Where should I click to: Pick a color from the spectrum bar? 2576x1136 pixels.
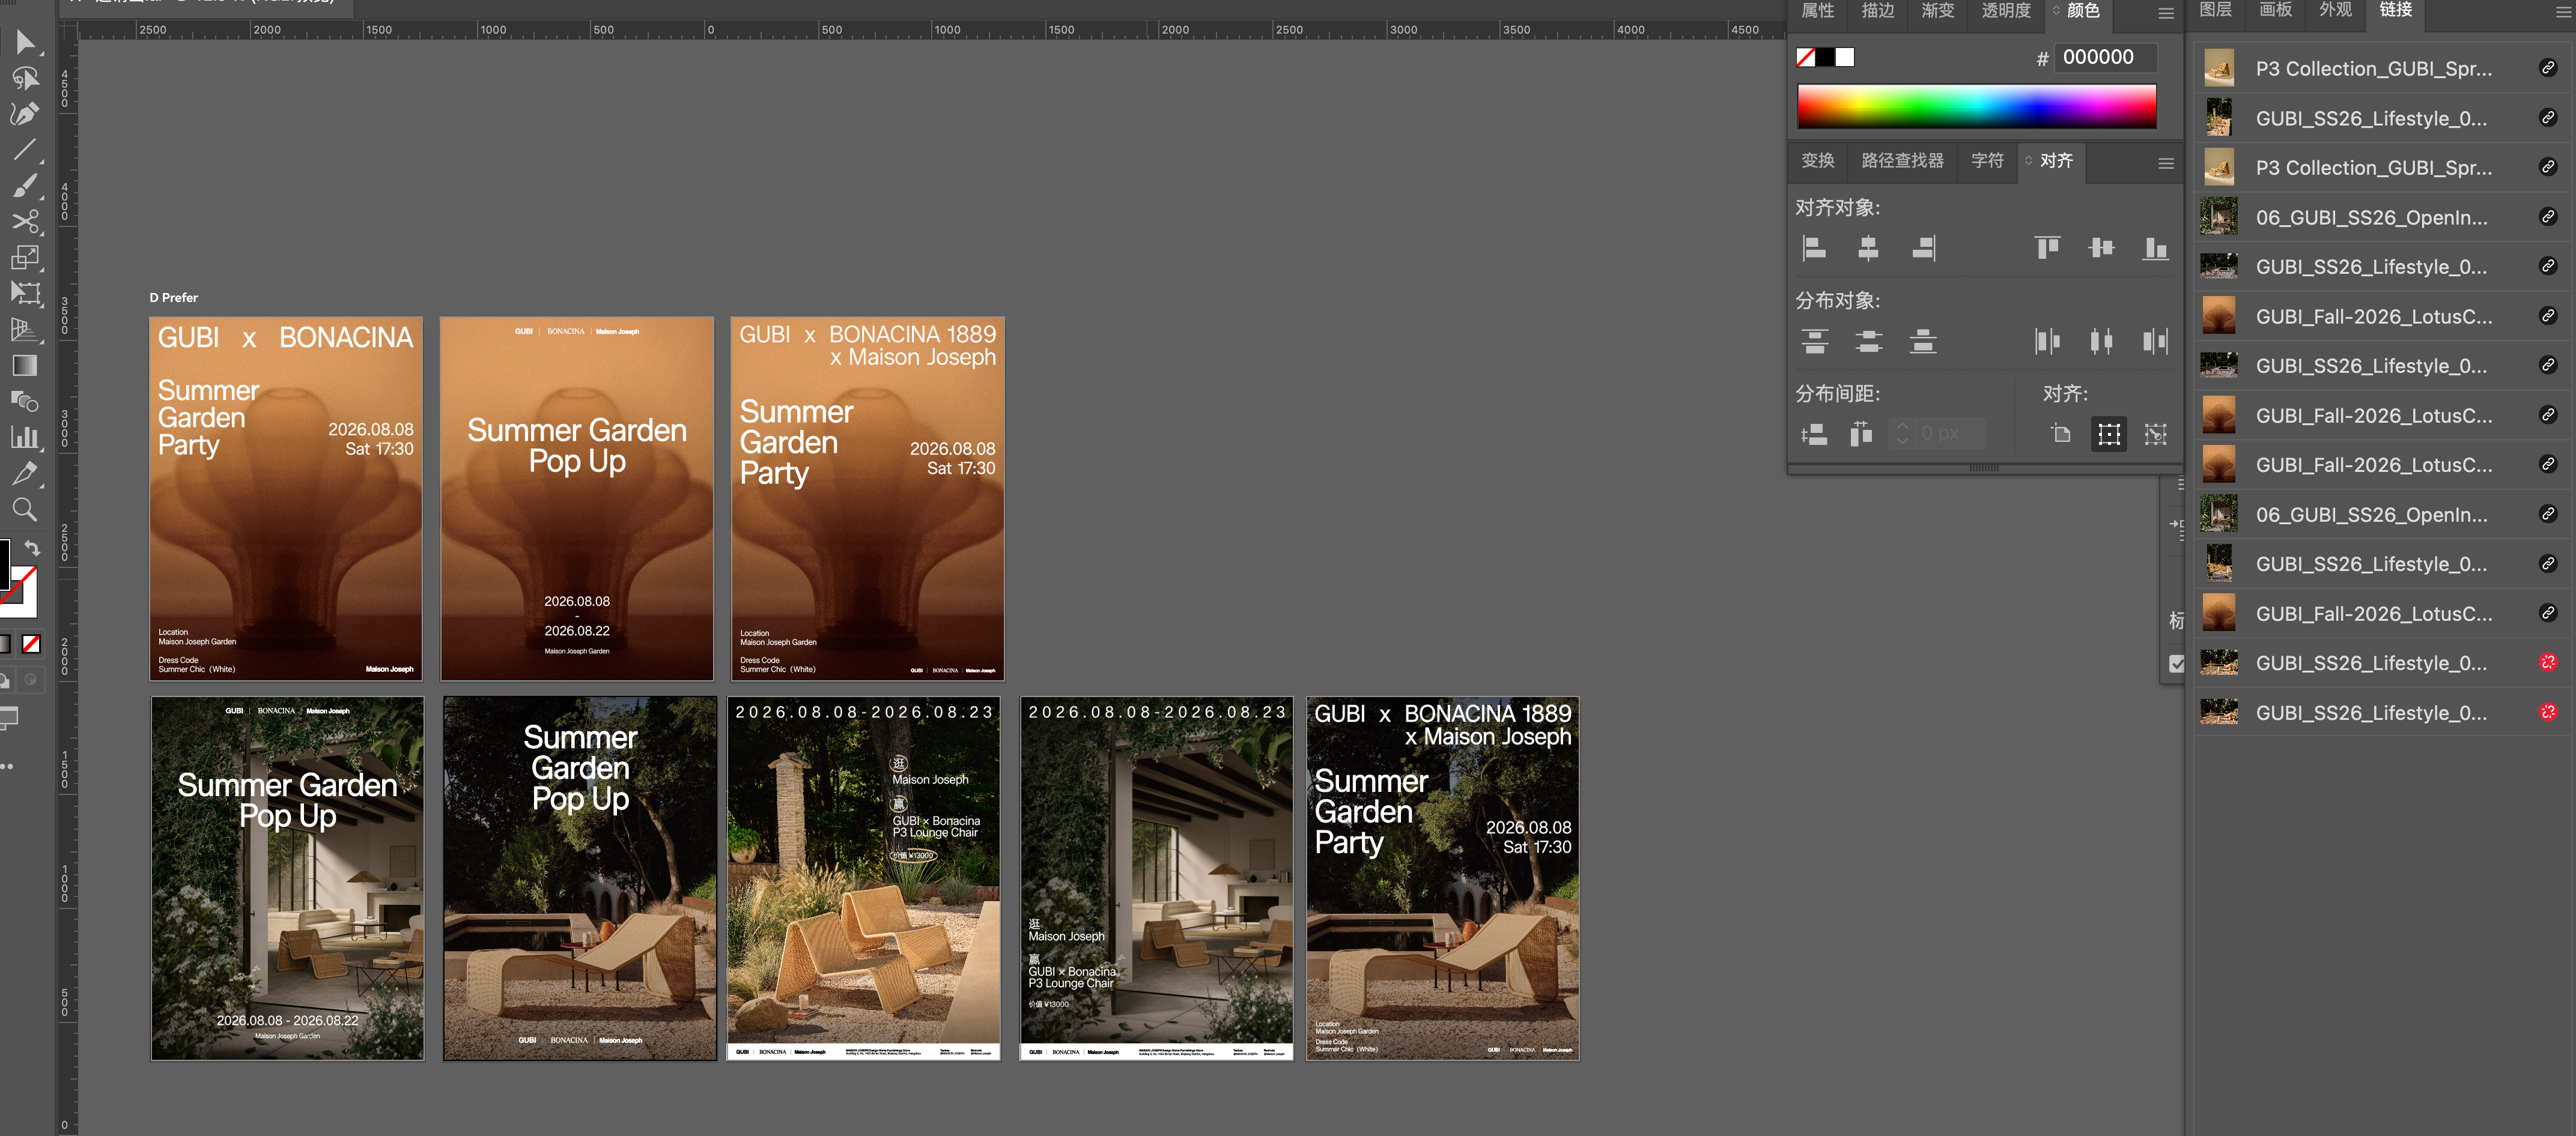(1976, 106)
